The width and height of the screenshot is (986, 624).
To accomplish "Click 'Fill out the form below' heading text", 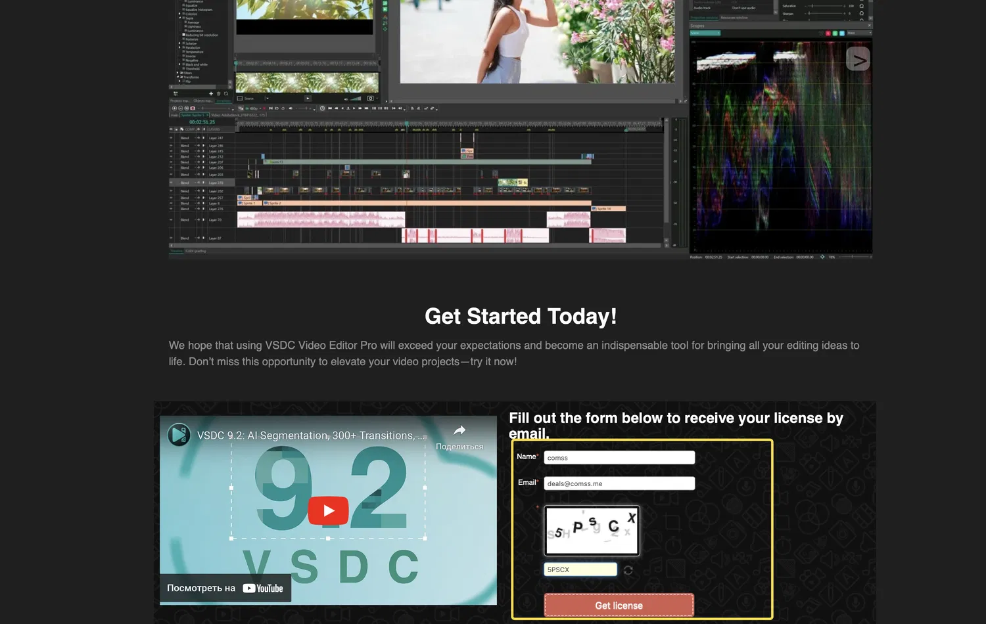I will 676,426.
